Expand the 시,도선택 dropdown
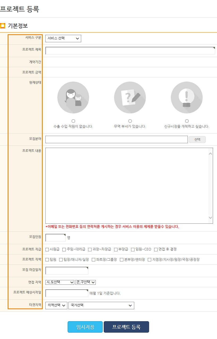The image size is (217, 339). (x=60, y=282)
